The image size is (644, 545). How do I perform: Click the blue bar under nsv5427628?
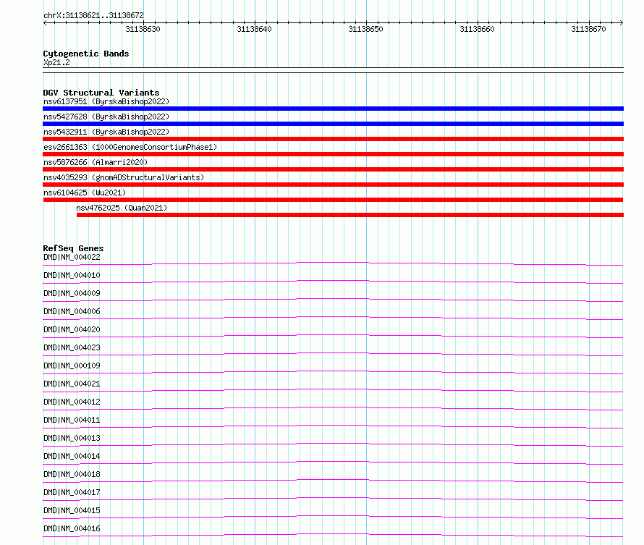(333, 124)
